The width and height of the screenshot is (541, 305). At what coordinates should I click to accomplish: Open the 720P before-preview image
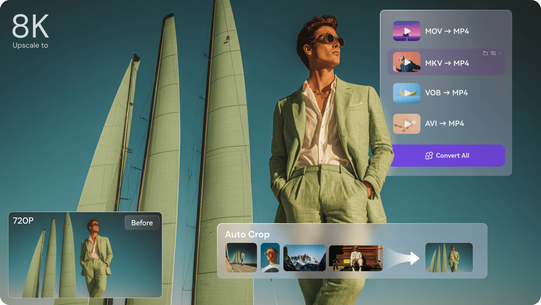[x=85, y=255]
